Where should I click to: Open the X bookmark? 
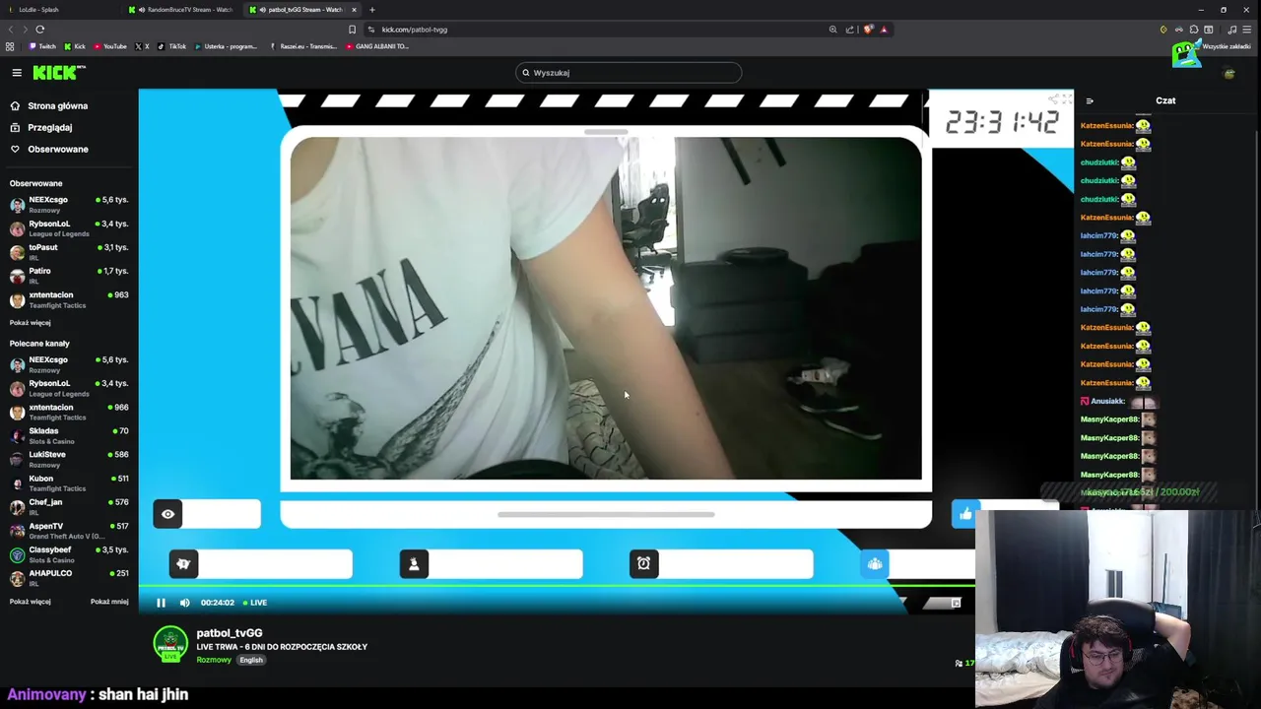[x=141, y=46]
